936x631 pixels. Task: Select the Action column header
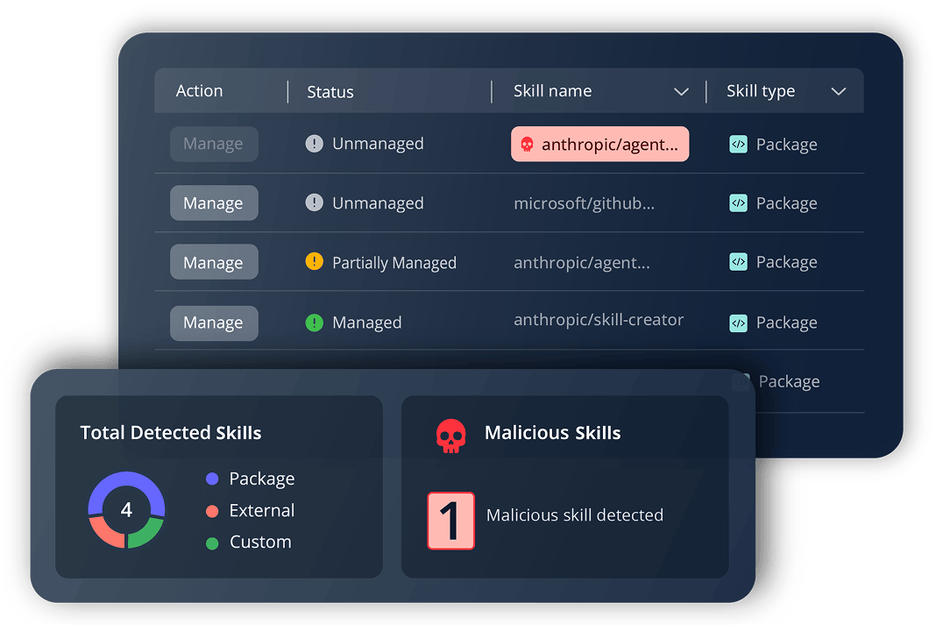[x=199, y=91]
